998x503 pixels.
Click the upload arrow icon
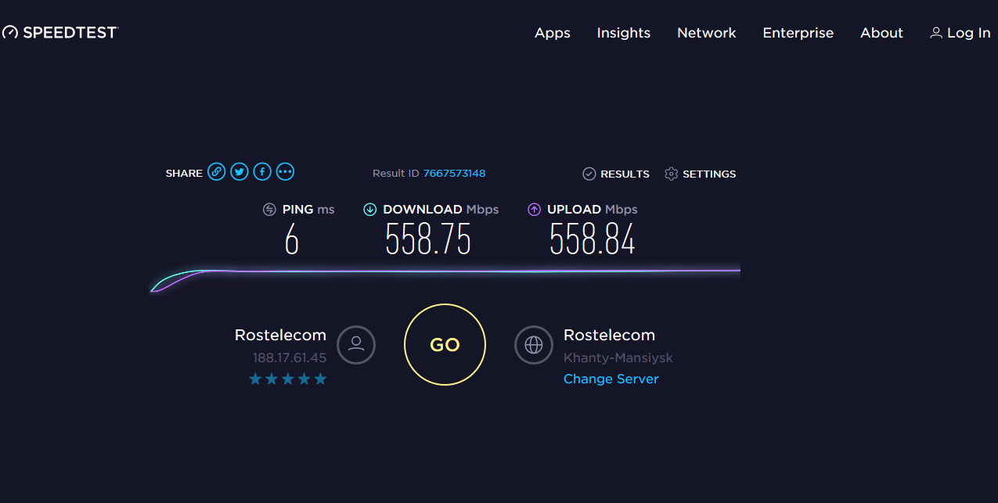(535, 210)
